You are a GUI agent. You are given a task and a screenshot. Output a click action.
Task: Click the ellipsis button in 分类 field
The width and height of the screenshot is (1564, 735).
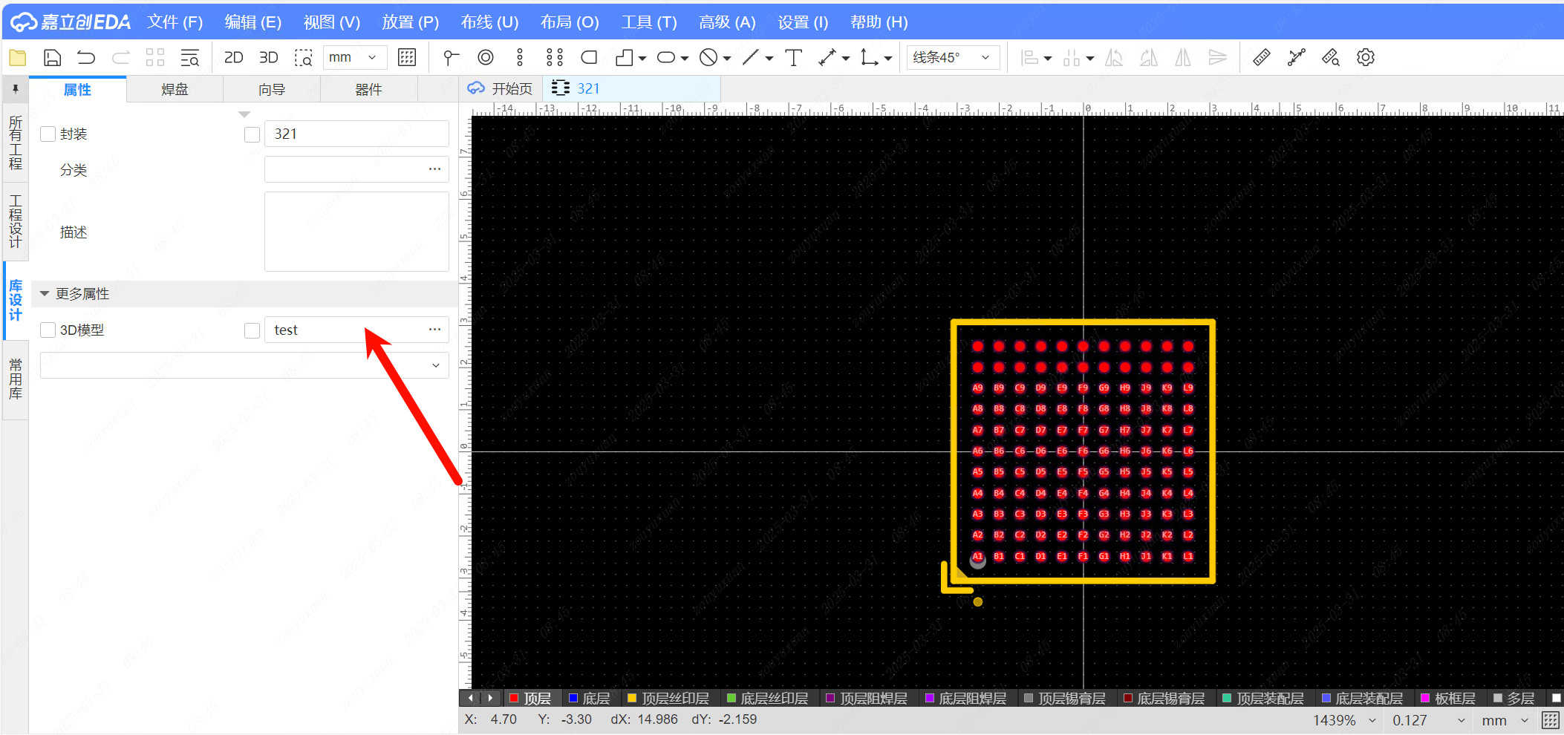pyautogui.click(x=434, y=170)
